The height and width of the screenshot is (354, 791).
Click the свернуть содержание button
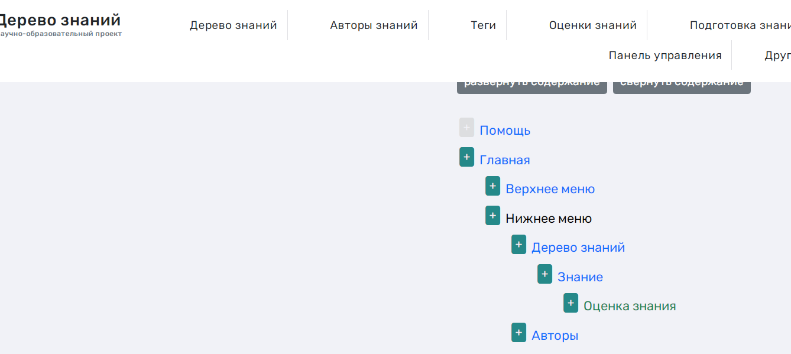pos(682,83)
